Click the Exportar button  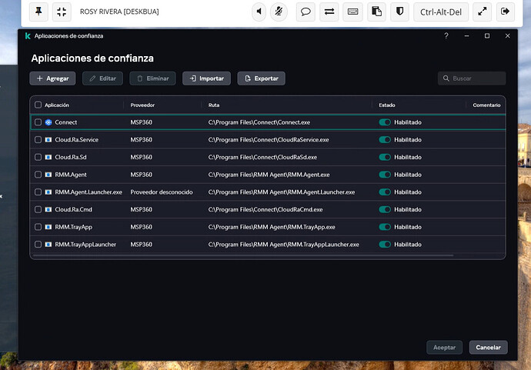[261, 78]
